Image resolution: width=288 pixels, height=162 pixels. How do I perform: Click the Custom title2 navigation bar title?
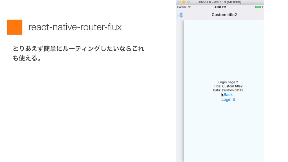coord(224,15)
